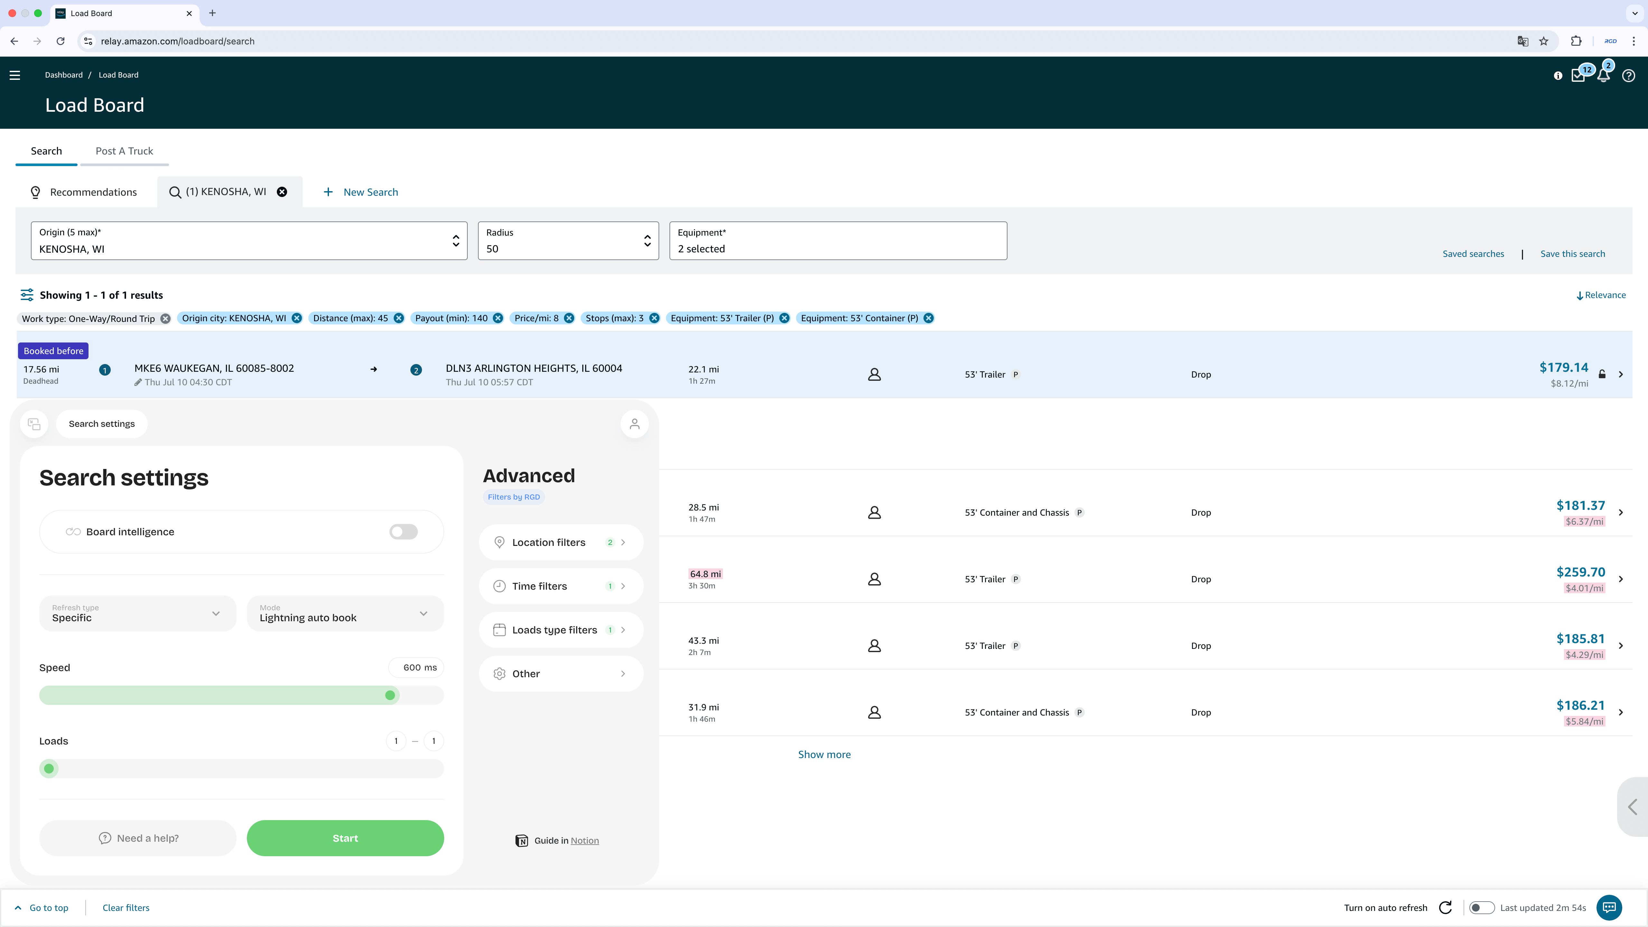Click the filter sliders icon beside results

coord(27,295)
